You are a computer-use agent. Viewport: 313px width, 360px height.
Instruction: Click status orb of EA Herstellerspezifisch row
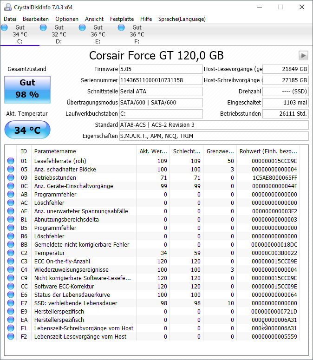11,320
